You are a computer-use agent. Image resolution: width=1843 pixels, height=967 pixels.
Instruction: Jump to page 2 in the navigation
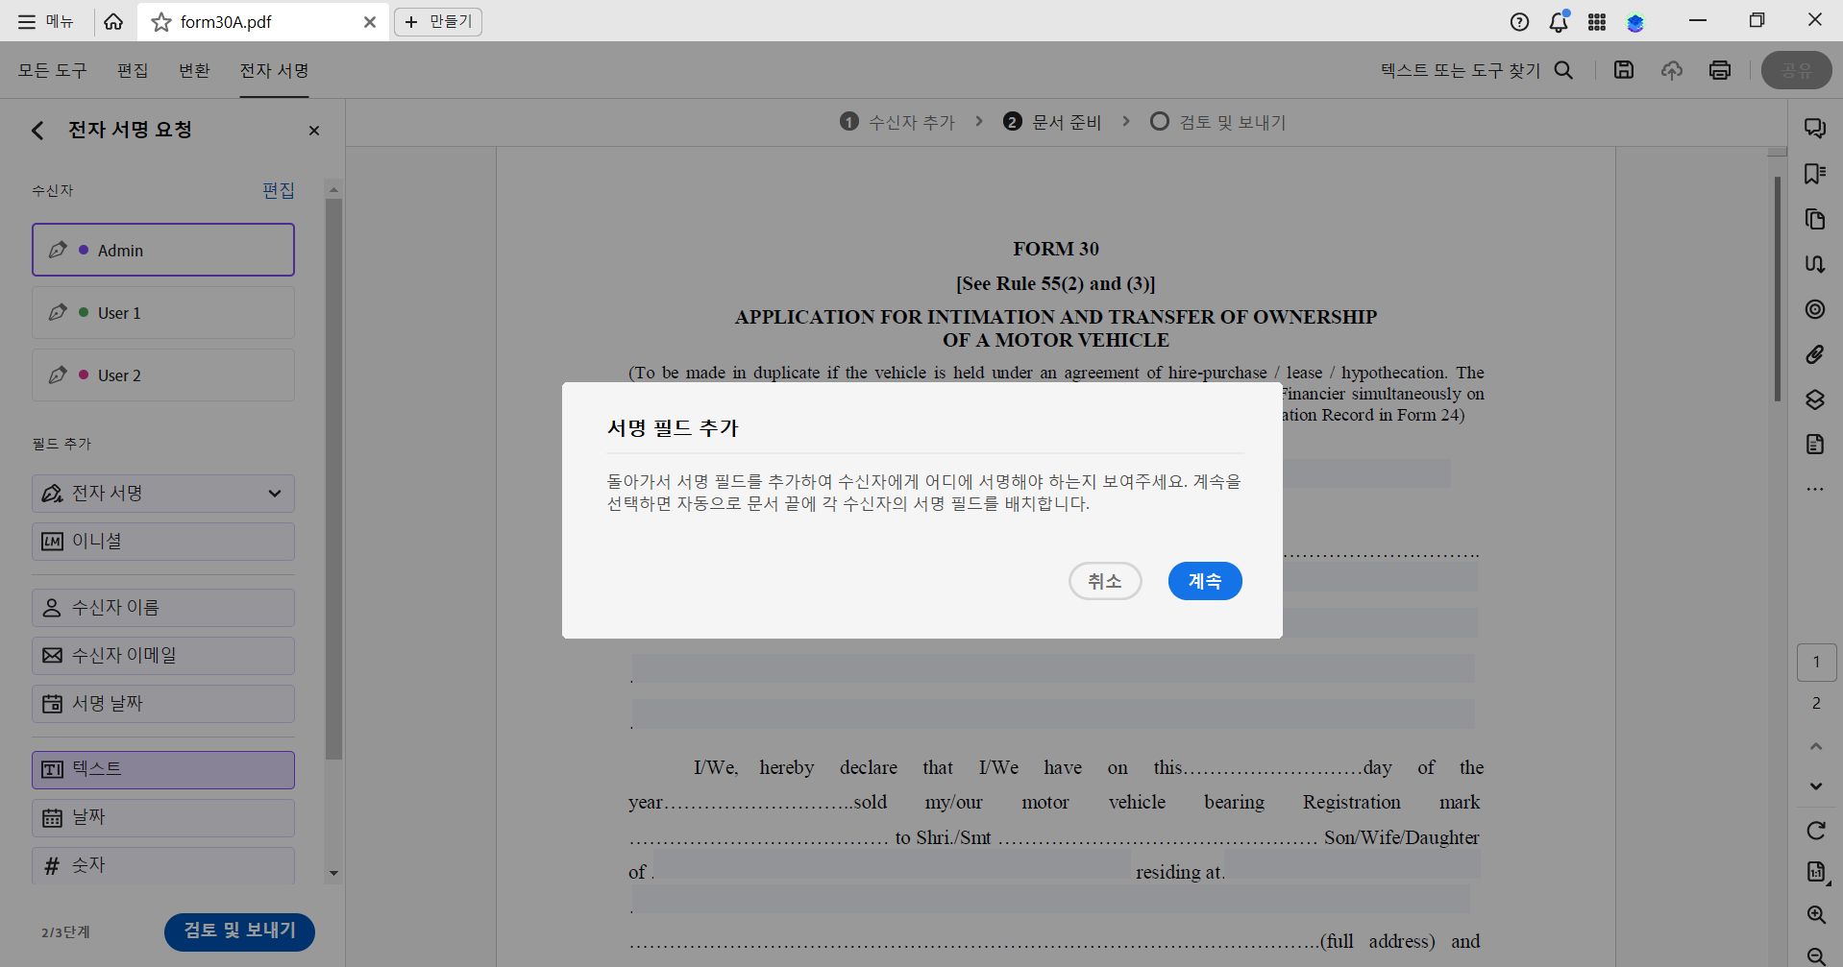(x=1815, y=703)
